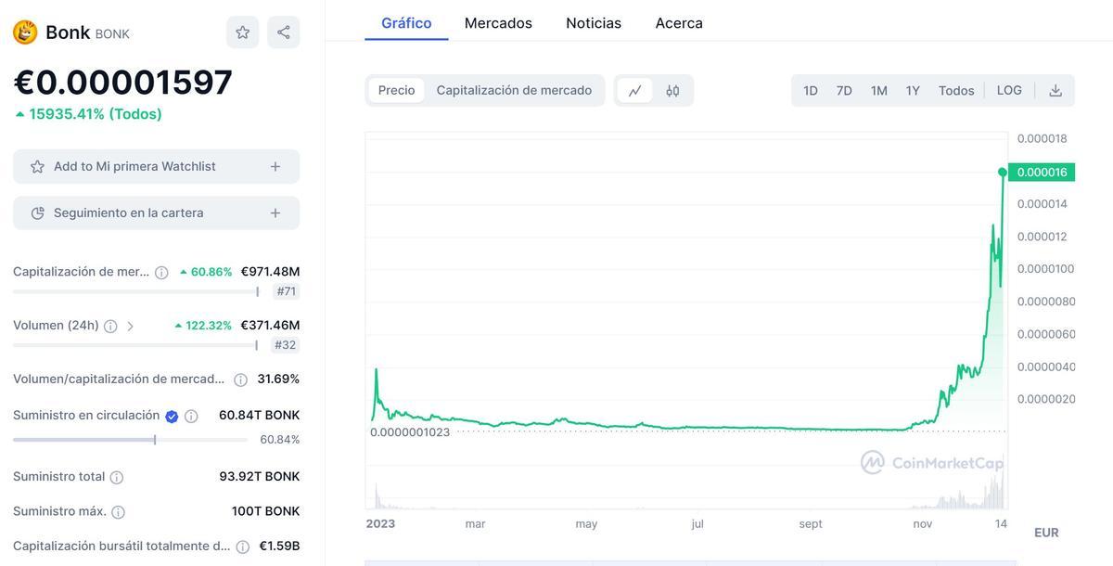
Task: Click the circulating supply progress bar
Action: tap(129, 438)
